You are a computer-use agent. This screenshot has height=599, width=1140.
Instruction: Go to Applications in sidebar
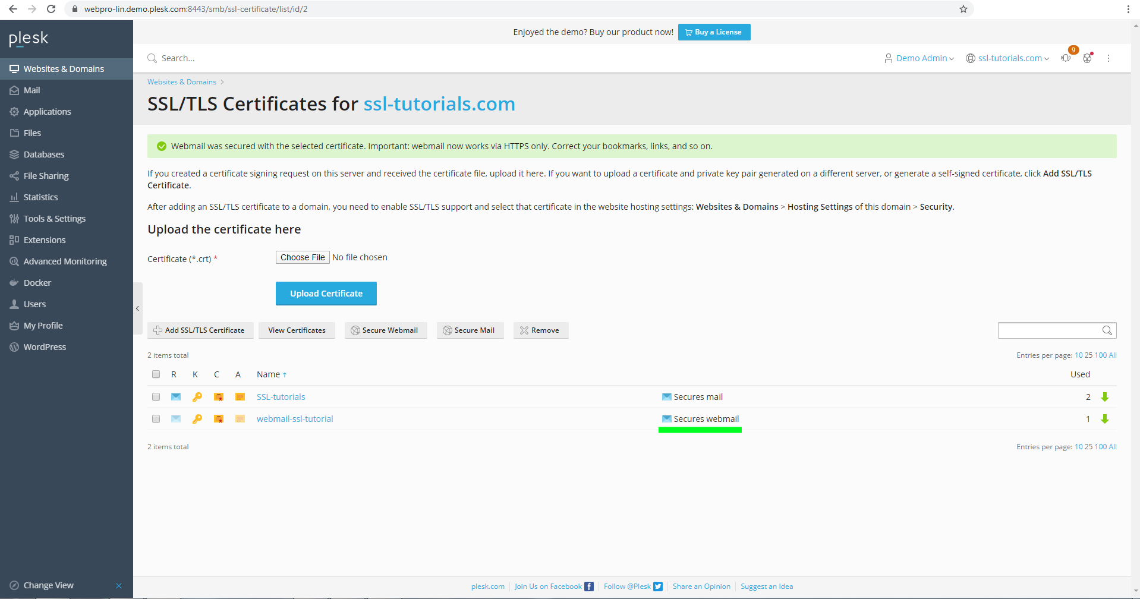click(67, 112)
